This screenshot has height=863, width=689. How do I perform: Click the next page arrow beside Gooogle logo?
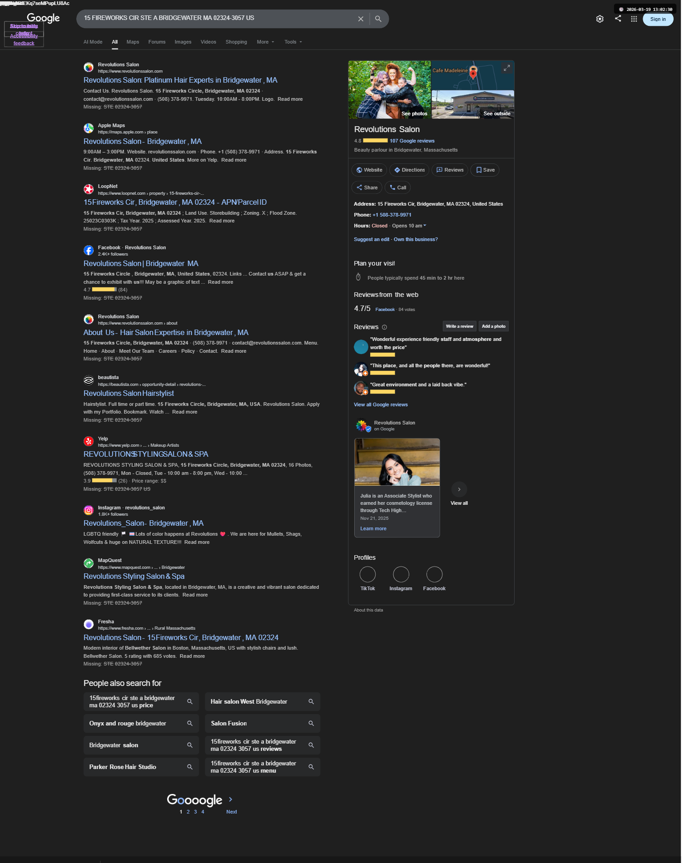click(x=231, y=799)
